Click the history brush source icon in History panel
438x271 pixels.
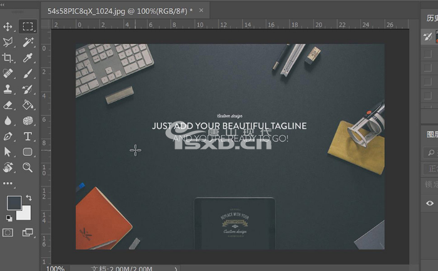pos(428,37)
